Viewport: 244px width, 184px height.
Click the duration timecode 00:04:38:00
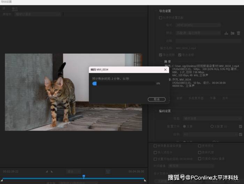[x=136, y=171]
